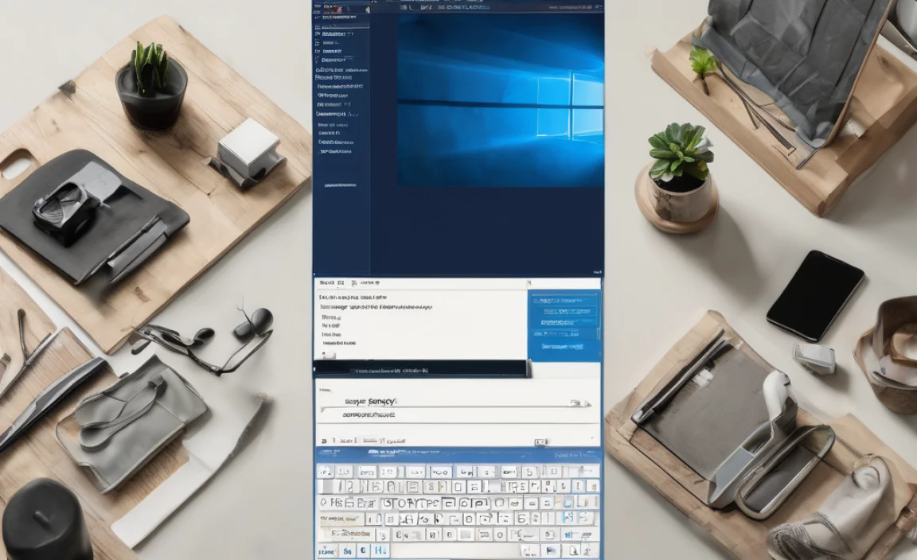The width and height of the screenshot is (917, 560).
Task: Open the search icon on the top toolbar
Action: point(406,7)
